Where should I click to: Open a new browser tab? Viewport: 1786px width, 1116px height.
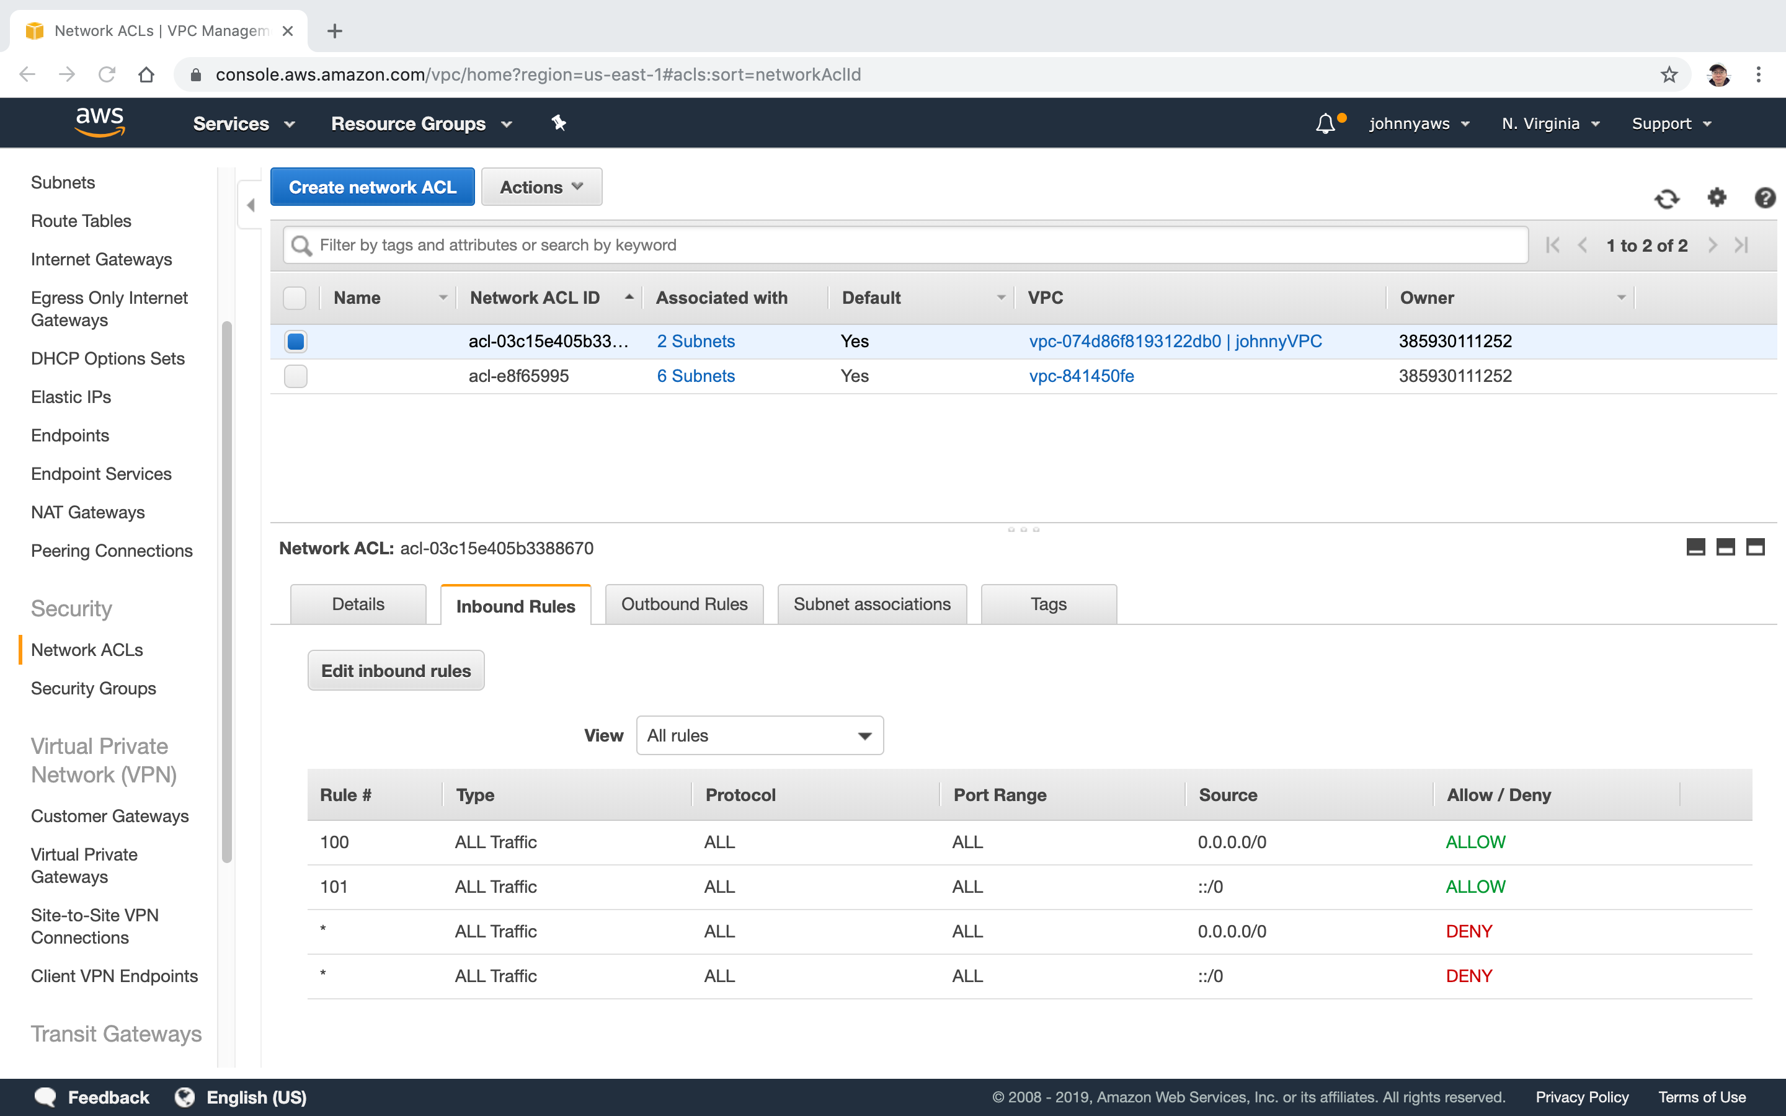point(334,31)
